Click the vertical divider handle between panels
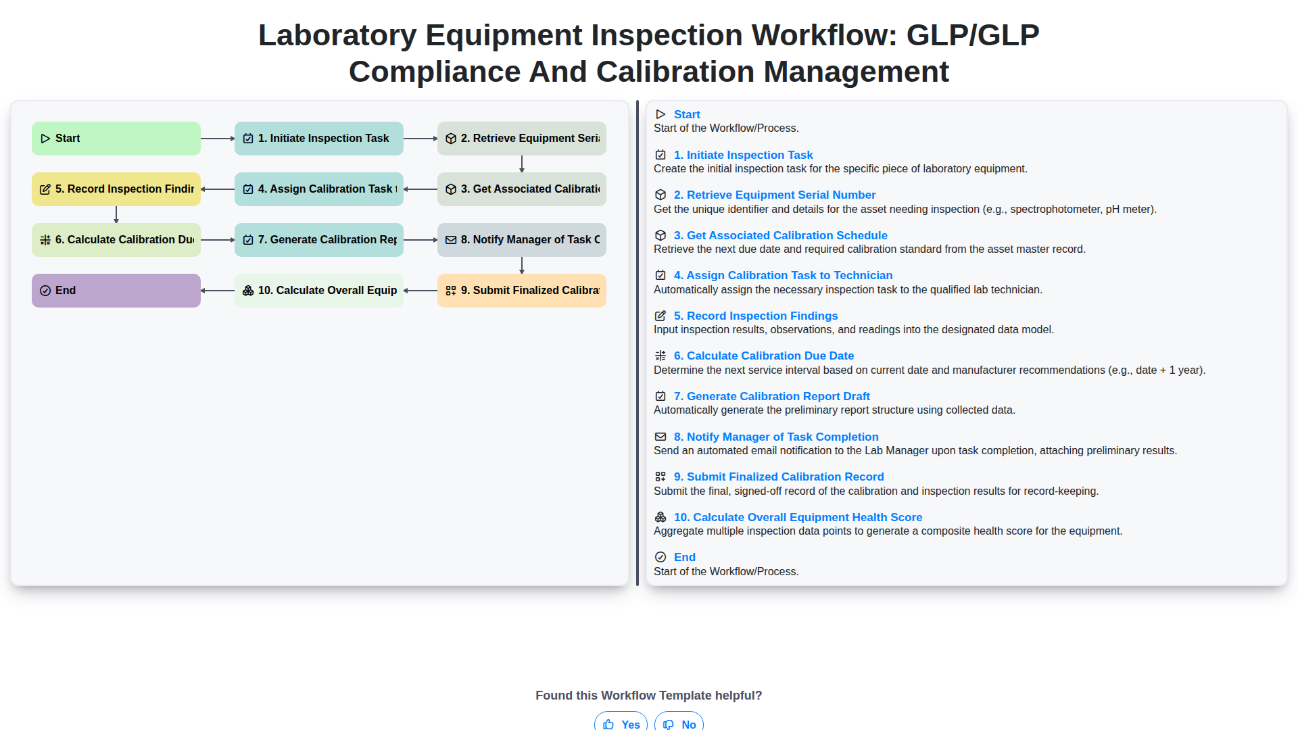Screen dimensions: 1298x730 coord(638,343)
